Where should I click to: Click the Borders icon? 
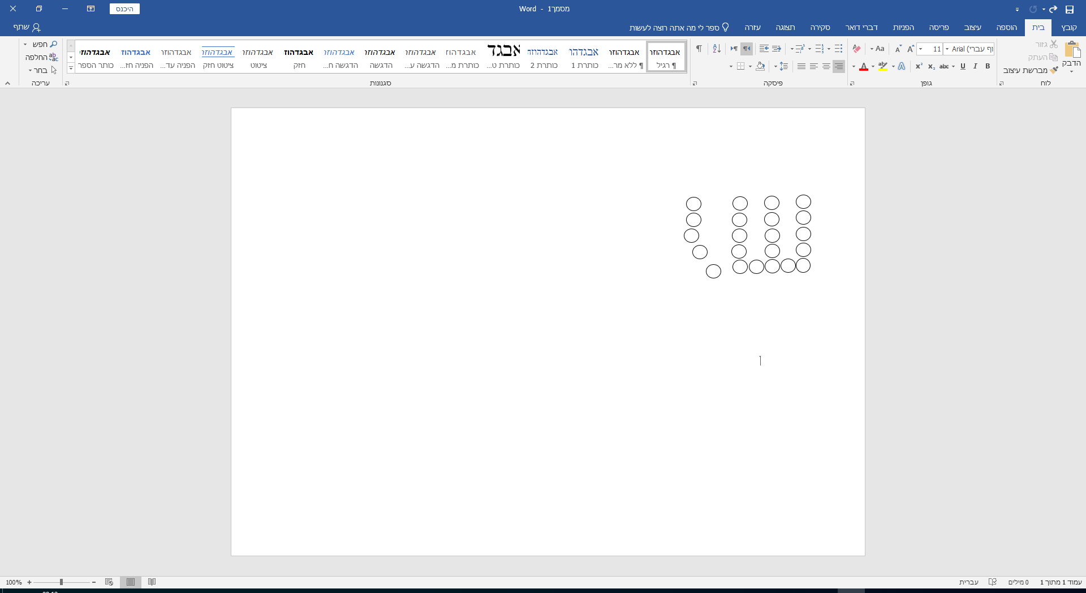click(740, 66)
